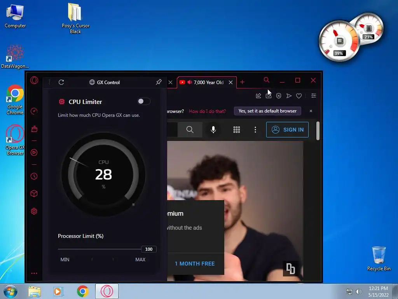Close the tab left of YouTube tab
This screenshot has width=398, height=299.
[x=171, y=83]
